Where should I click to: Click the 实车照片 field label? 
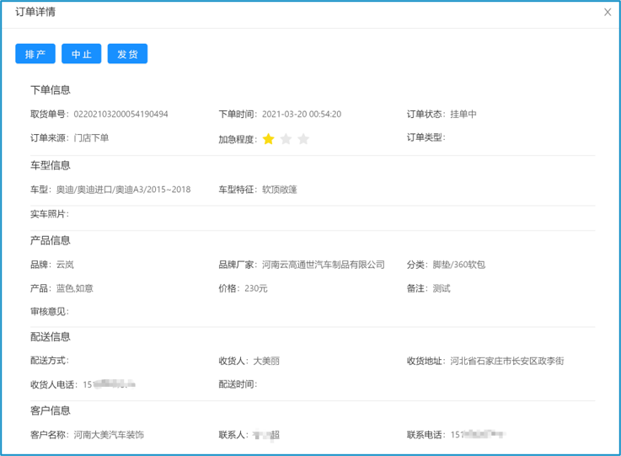coord(49,214)
